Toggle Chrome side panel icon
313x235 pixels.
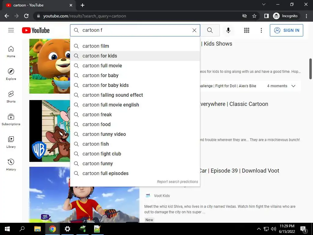click(x=266, y=16)
